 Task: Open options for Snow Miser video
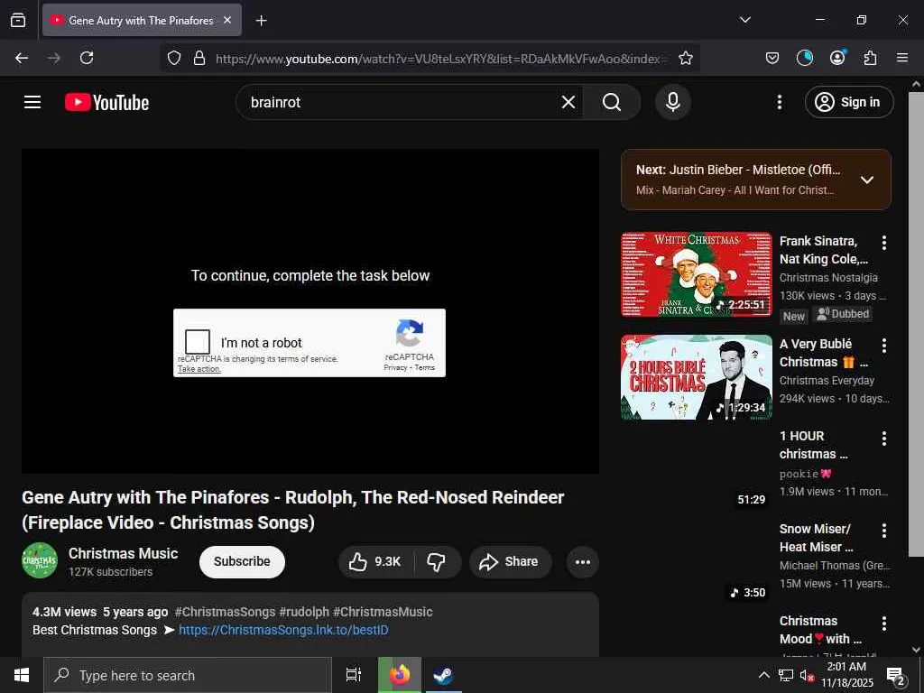[x=884, y=531]
